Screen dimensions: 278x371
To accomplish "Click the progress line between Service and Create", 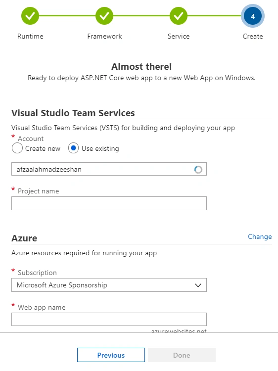I will pyautogui.click(x=214, y=16).
